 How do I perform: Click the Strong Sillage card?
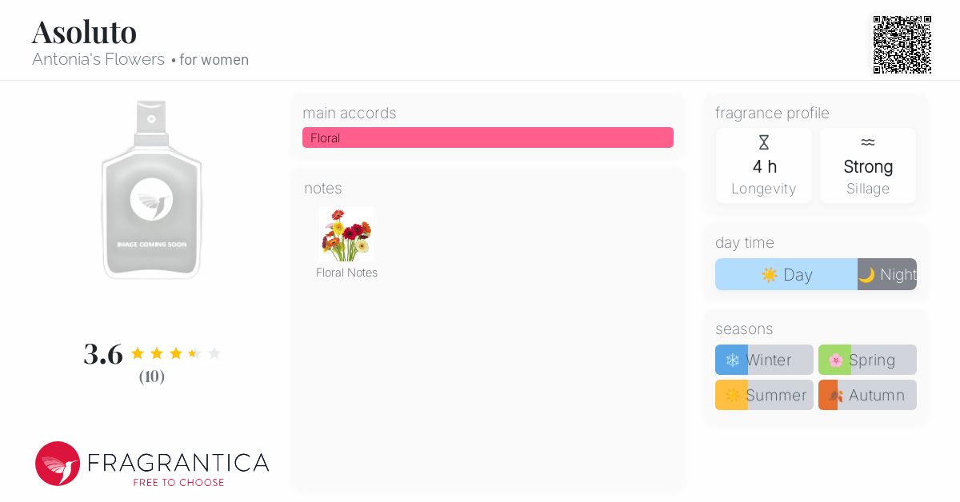coord(868,166)
